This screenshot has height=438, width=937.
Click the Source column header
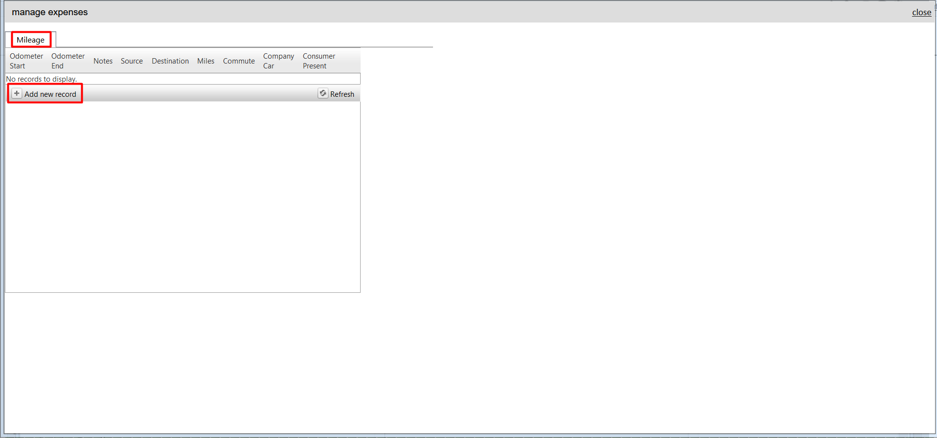(x=132, y=61)
